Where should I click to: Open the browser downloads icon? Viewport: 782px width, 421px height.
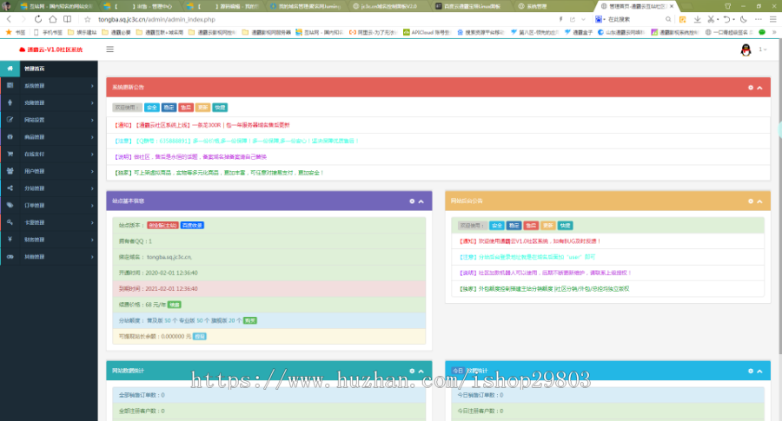pos(697,19)
